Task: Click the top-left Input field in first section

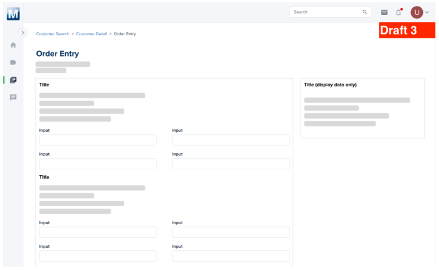Action: 98,140
